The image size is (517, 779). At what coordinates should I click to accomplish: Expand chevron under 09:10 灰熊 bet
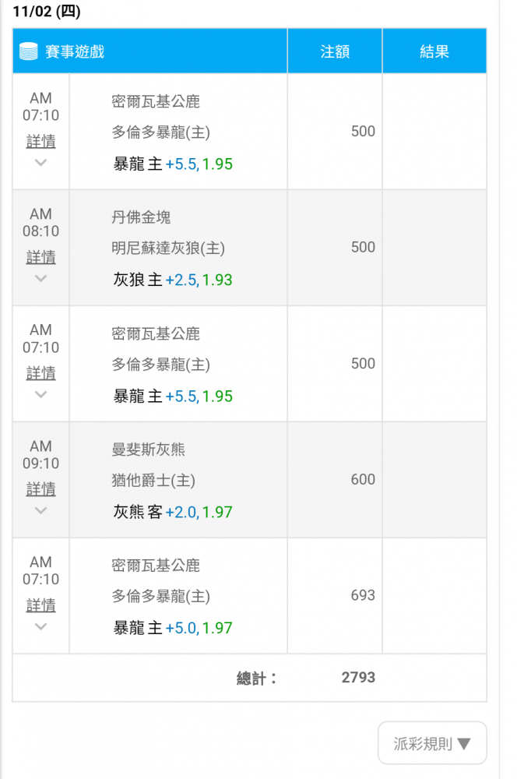coord(40,510)
